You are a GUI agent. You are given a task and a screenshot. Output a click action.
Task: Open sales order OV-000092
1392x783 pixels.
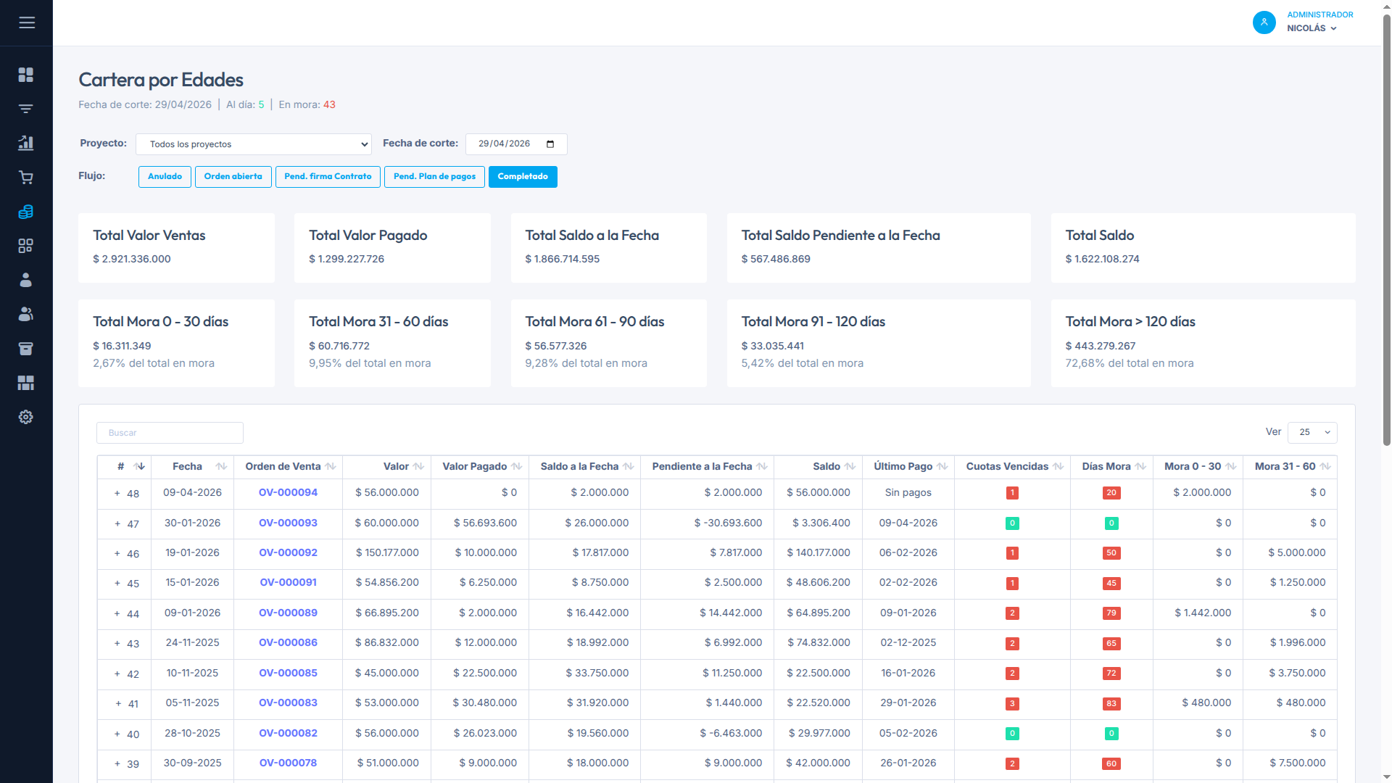pyautogui.click(x=288, y=553)
